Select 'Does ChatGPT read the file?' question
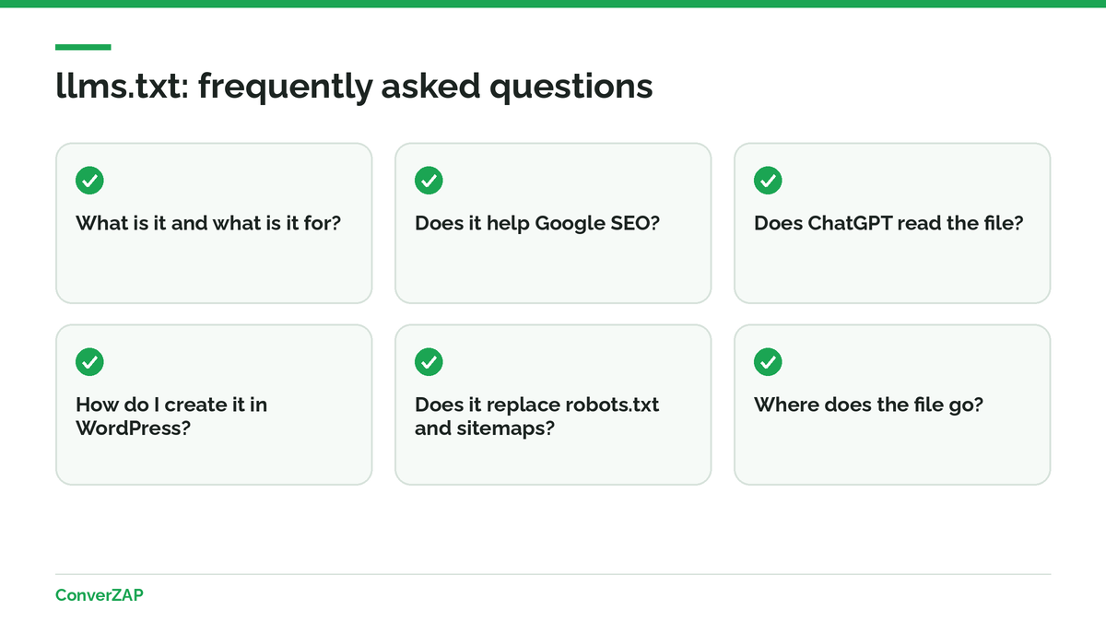 (888, 223)
